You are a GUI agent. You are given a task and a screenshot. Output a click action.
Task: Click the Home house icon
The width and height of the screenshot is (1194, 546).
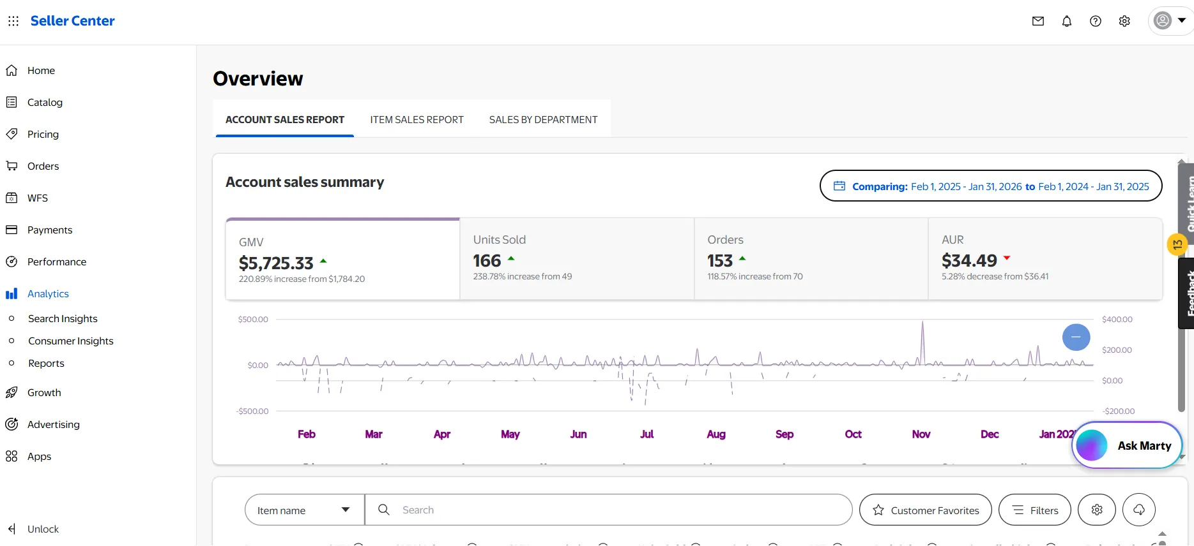(11, 70)
